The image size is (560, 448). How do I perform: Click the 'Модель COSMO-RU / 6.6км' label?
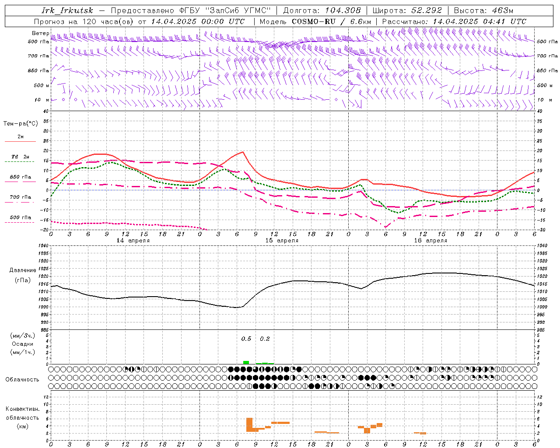coord(315,21)
